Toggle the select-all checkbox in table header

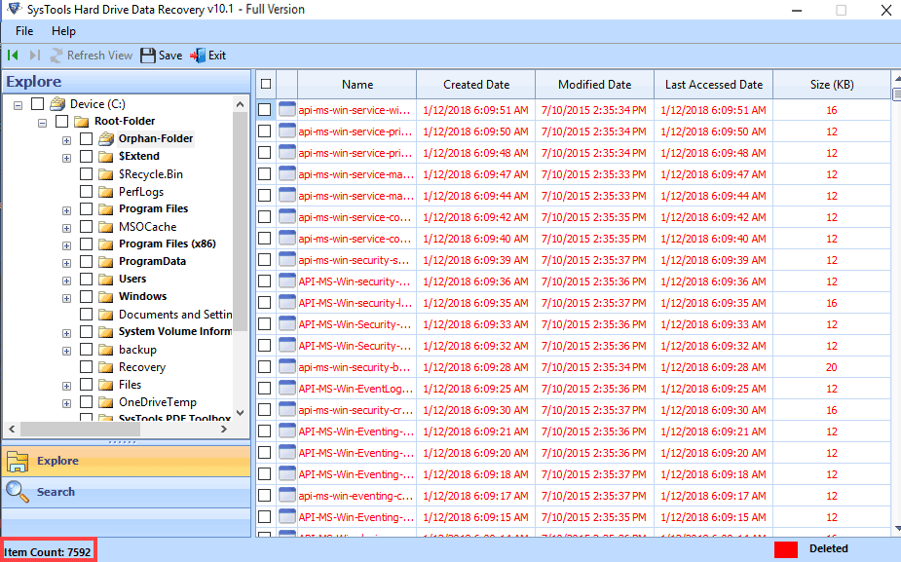[x=266, y=84]
